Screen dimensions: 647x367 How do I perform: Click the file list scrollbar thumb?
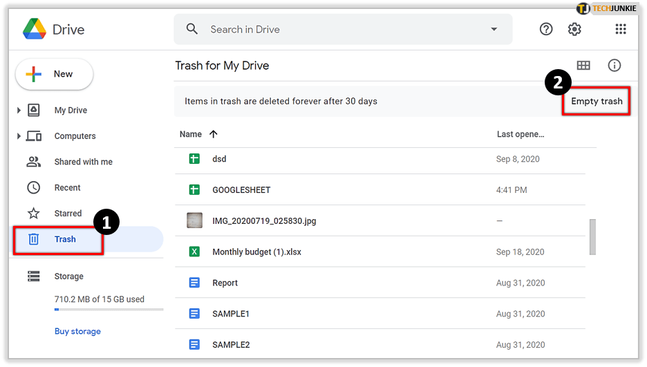[592, 237]
